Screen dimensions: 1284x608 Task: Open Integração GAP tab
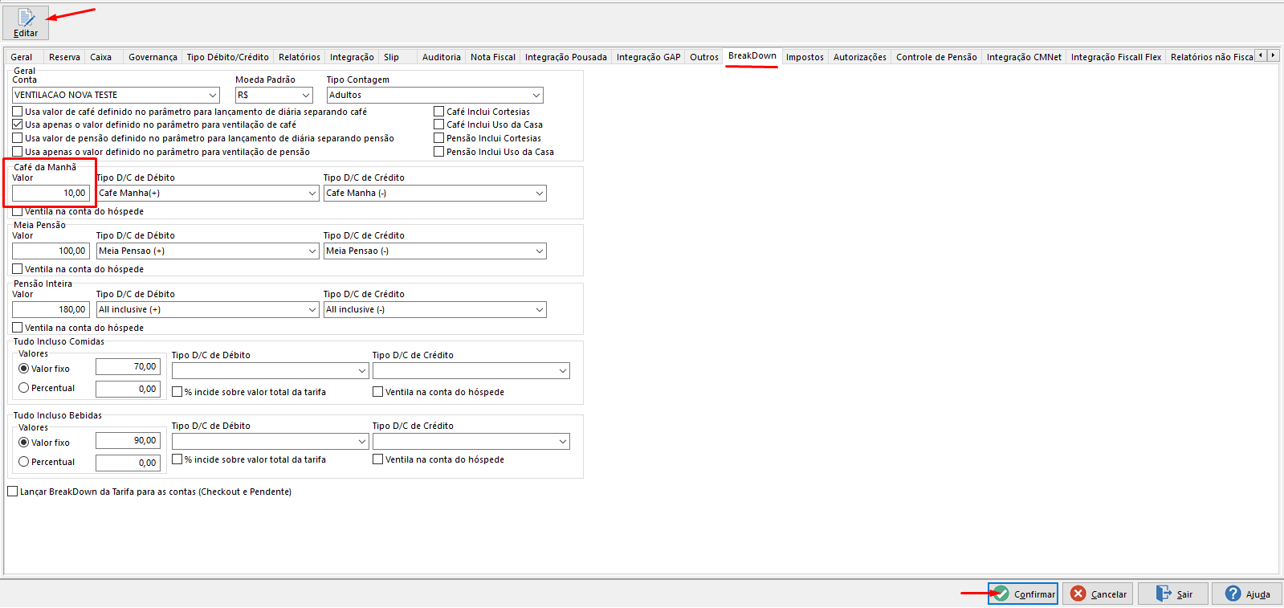click(x=648, y=57)
